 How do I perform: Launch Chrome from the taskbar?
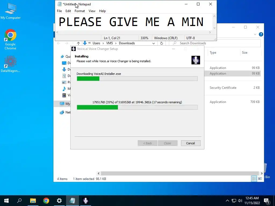[x=46, y=201]
